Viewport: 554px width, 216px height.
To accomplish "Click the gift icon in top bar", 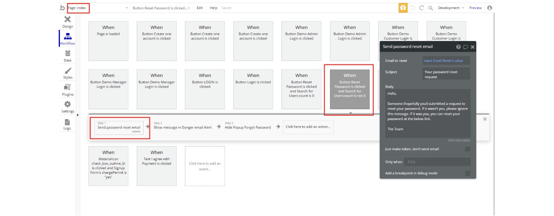I will coord(403,8).
